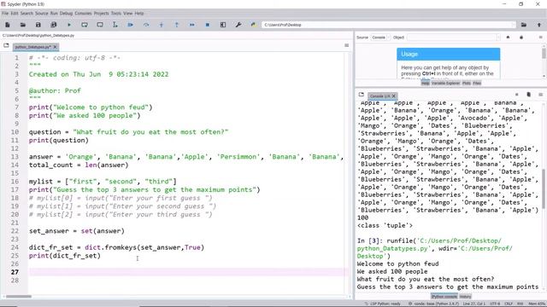
Task: Close the Console 1/A tab
Action: point(394,96)
